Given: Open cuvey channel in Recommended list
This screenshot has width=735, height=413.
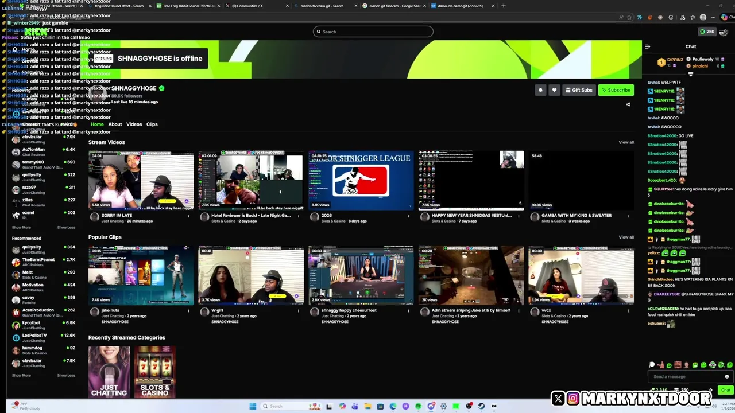Looking at the screenshot, I should pyautogui.click(x=44, y=300).
